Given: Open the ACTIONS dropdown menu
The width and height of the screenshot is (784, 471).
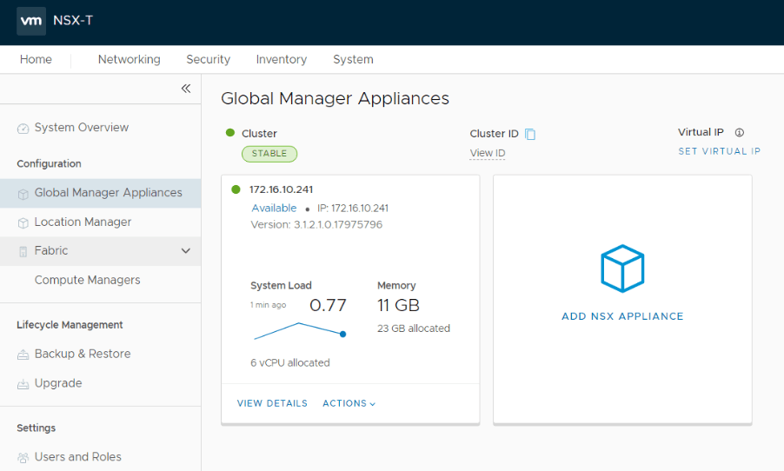Looking at the screenshot, I should point(349,403).
